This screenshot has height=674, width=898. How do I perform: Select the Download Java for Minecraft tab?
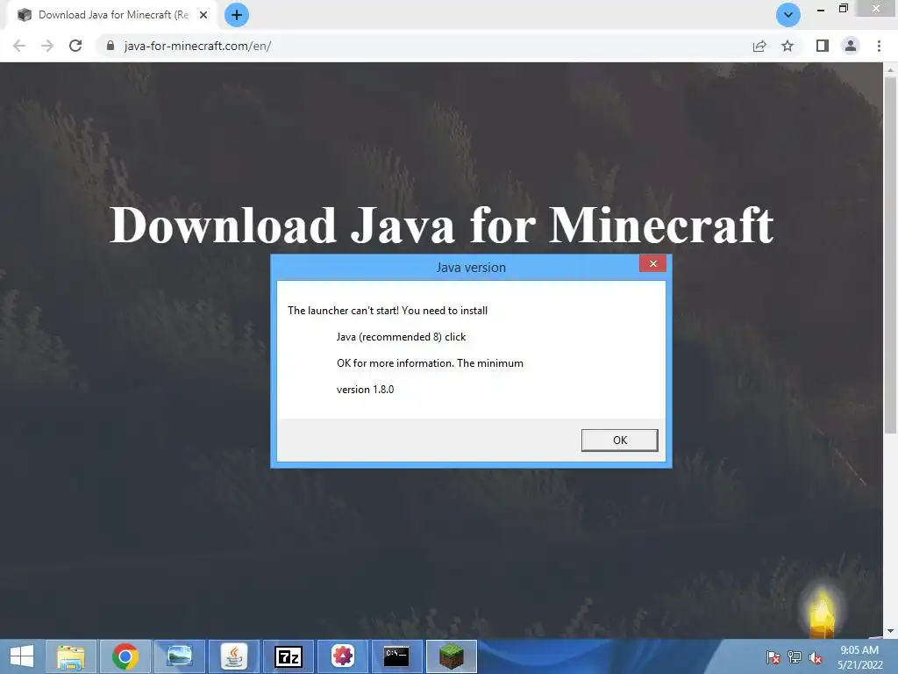pos(112,15)
